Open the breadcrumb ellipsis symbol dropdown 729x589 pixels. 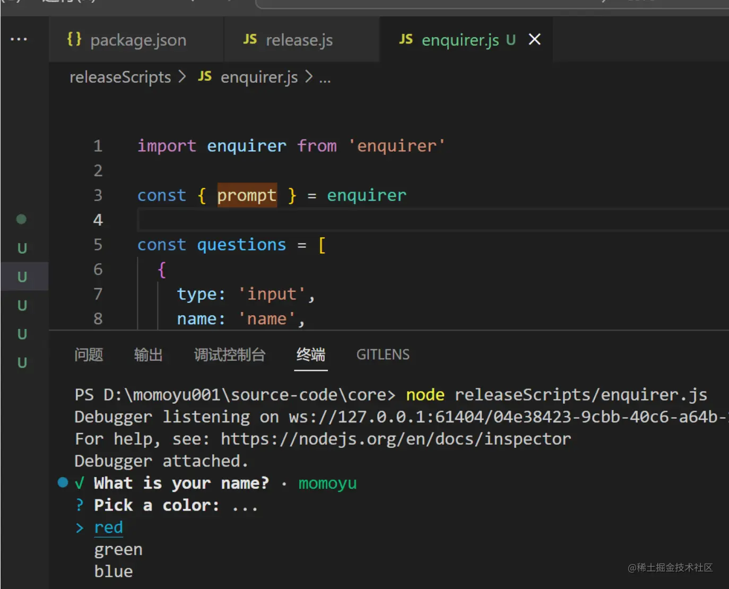[x=325, y=79]
